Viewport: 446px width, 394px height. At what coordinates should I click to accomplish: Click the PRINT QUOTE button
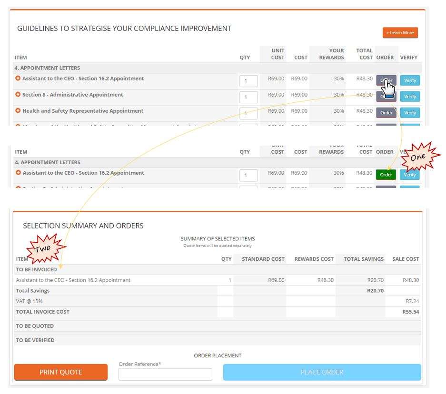point(61,372)
